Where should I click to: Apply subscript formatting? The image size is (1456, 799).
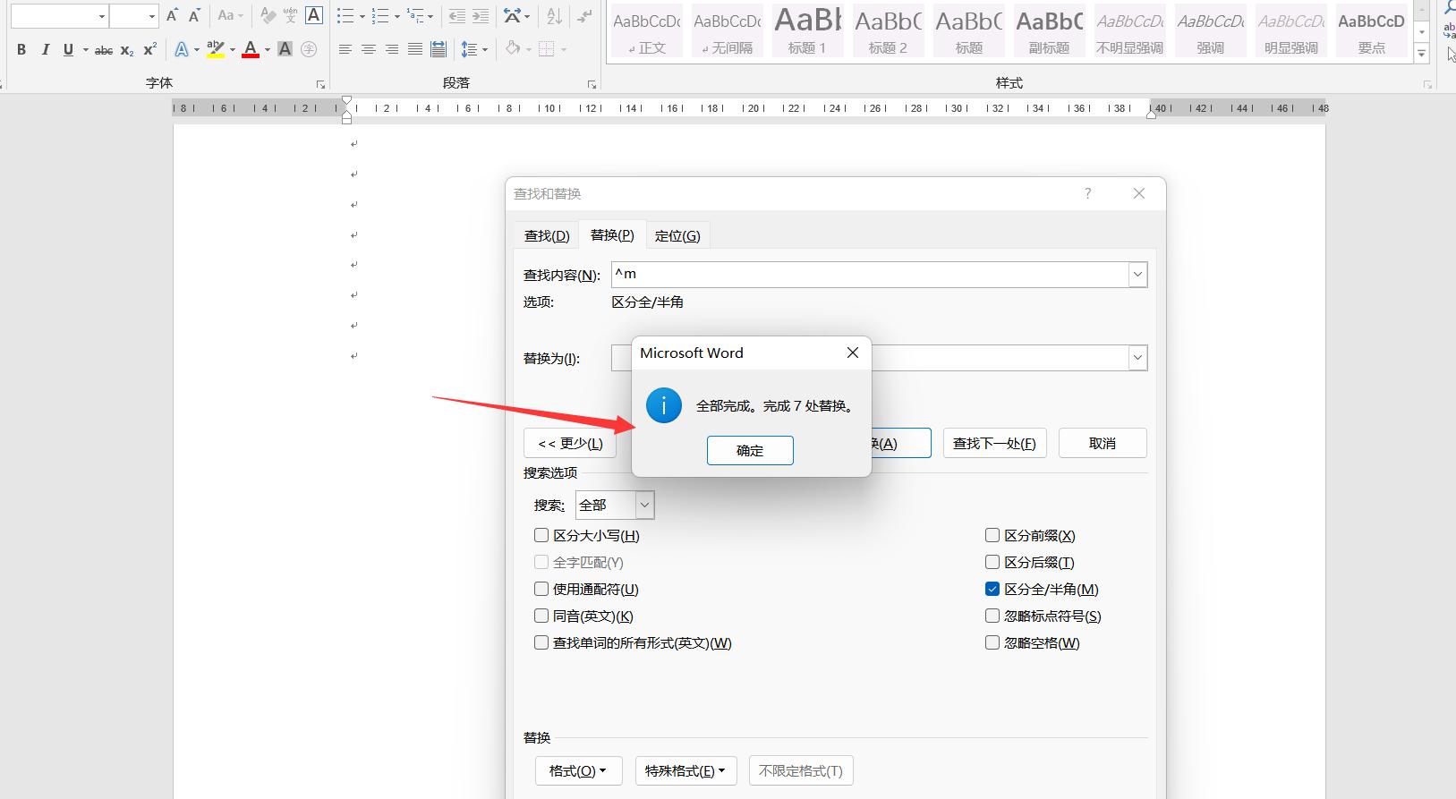click(x=127, y=50)
